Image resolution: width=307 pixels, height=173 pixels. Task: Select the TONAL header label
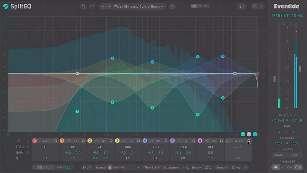tap(297, 15)
